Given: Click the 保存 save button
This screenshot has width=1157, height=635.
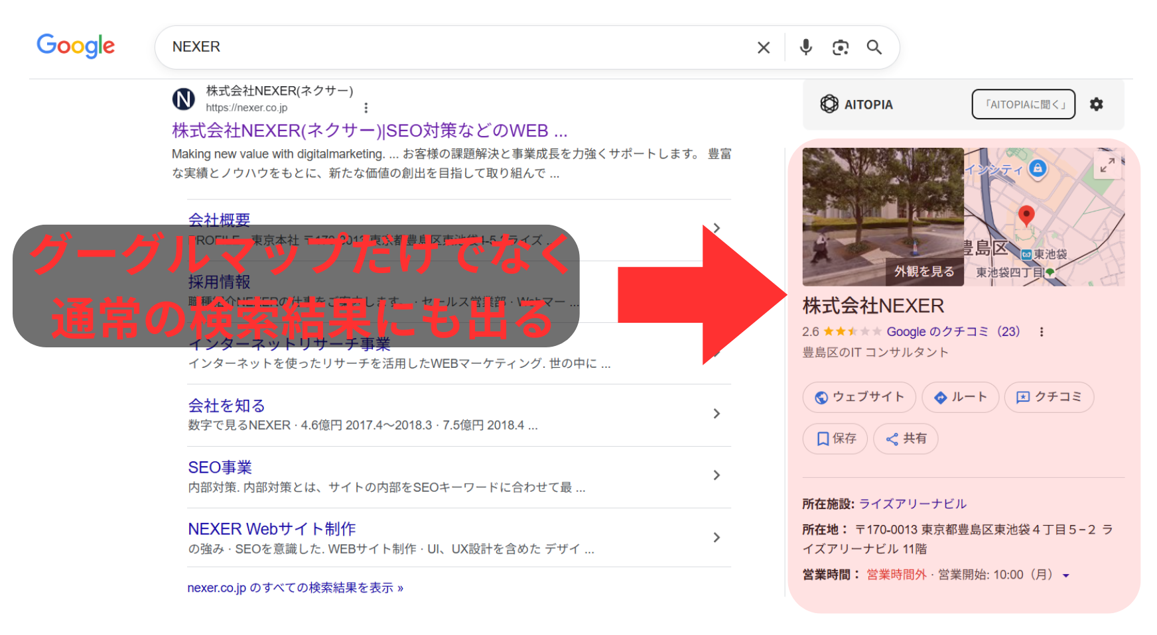Looking at the screenshot, I should tap(835, 438).
